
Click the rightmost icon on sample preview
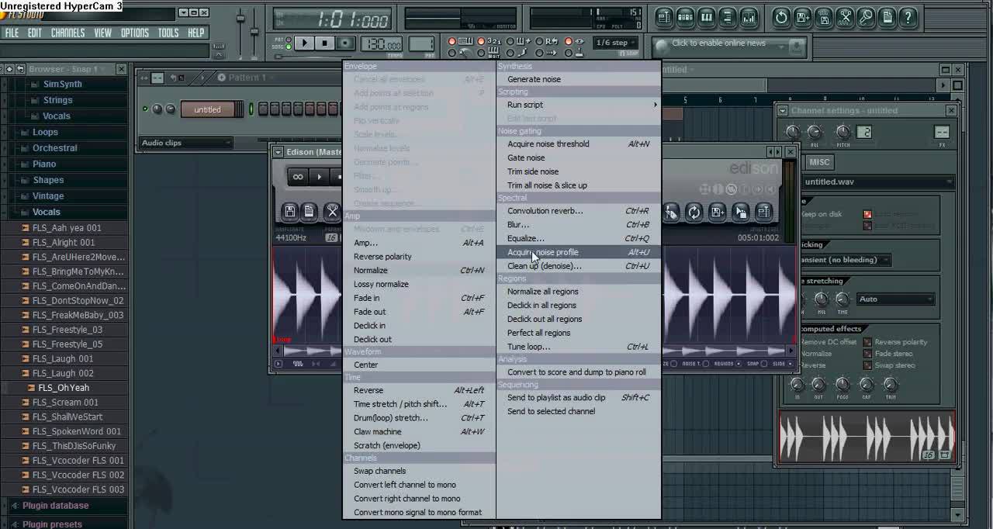click(x=946, y=455)
